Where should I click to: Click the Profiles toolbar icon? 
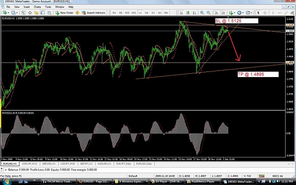[13, 13]
